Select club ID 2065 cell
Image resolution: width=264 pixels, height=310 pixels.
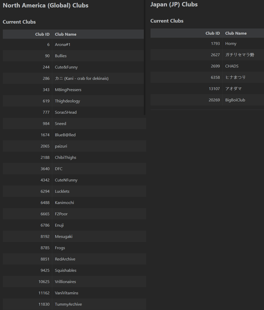(28, 146)
